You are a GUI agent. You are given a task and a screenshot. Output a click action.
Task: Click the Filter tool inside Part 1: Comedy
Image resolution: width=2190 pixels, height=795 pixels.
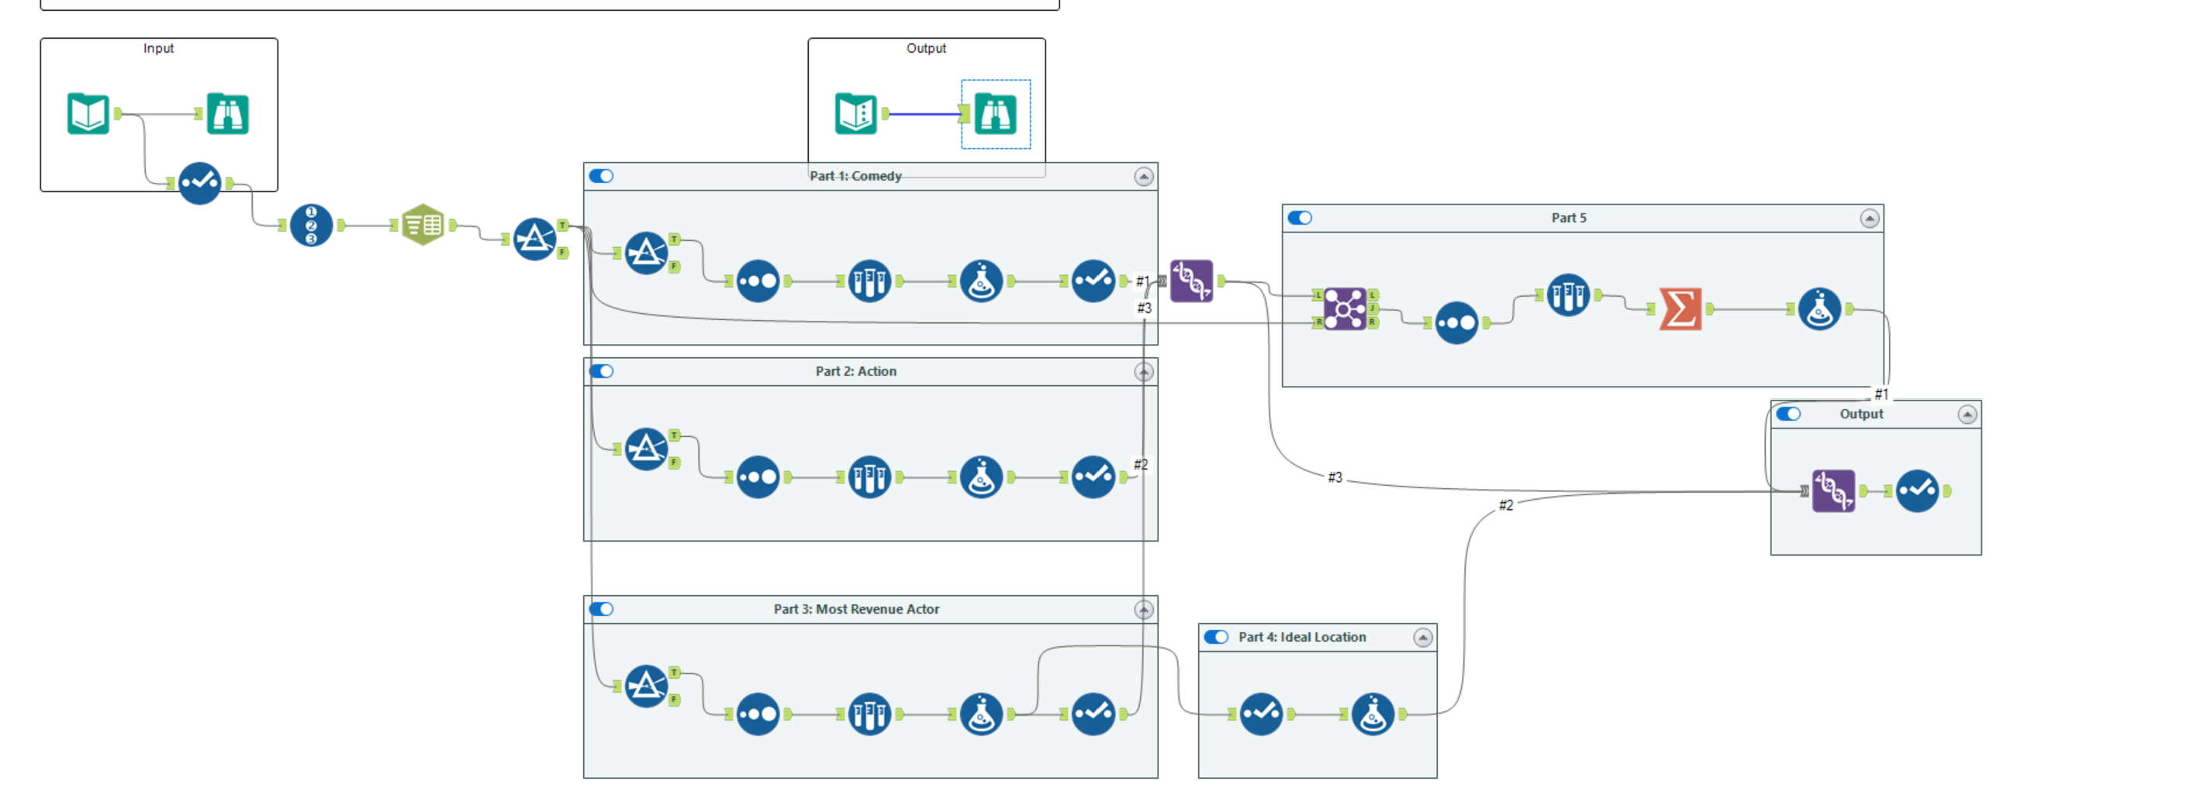pos(648,253)
